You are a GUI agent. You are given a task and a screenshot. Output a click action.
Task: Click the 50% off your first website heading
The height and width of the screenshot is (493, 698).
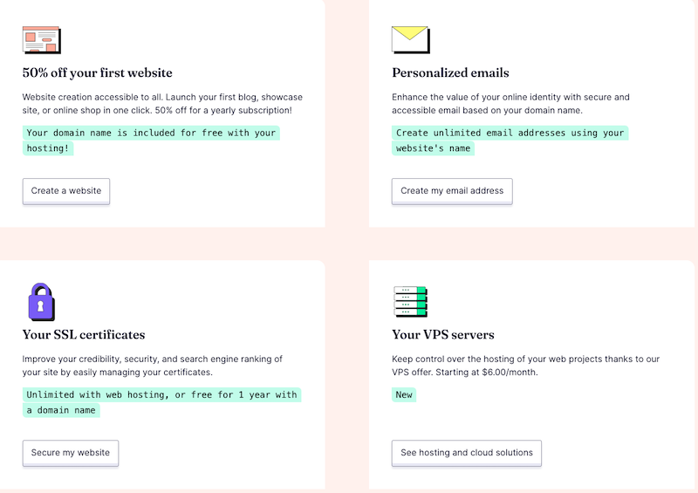click(x=97, y=72)
